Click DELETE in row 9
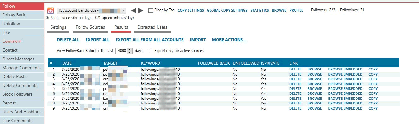The image size is (419, 124). [x=295, y=108]
